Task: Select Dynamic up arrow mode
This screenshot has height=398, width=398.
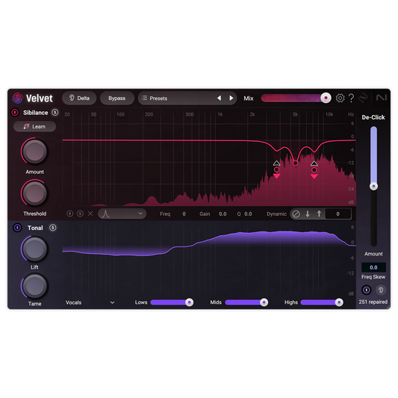Action: 319,214
